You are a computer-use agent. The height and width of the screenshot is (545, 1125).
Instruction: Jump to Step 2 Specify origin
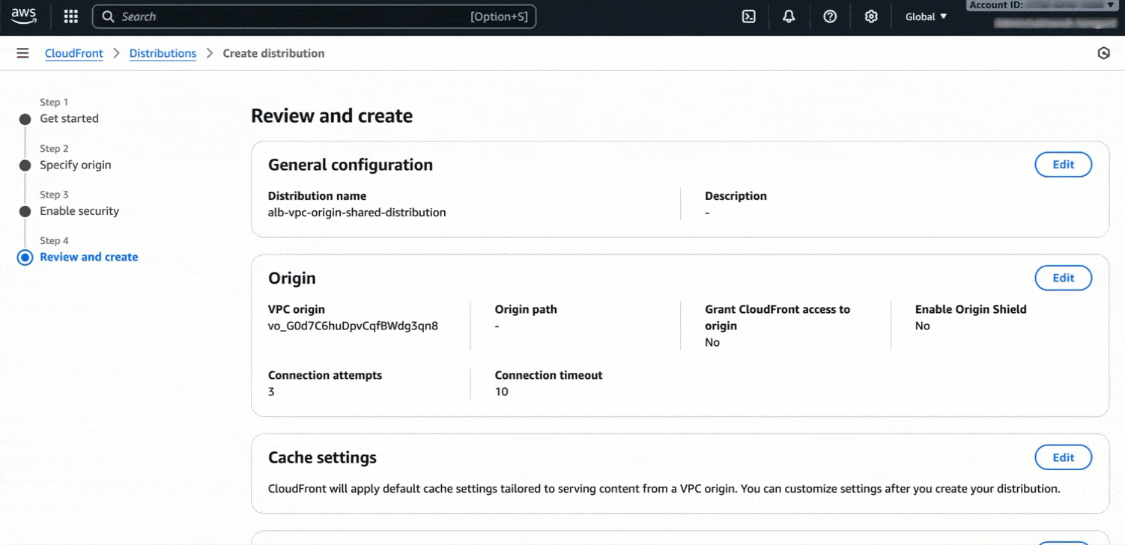pos(75,165)
